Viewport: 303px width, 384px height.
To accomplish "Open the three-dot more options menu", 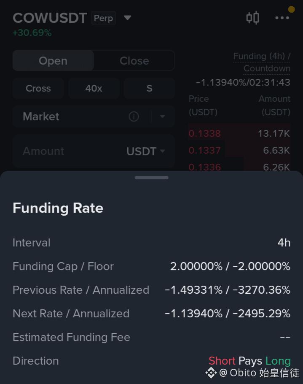I will tap(282, 18).
